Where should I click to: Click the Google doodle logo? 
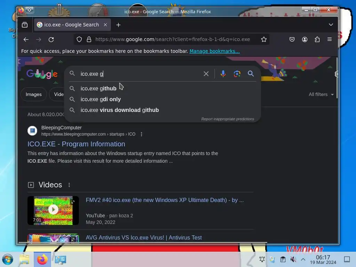tap(42, 74)
